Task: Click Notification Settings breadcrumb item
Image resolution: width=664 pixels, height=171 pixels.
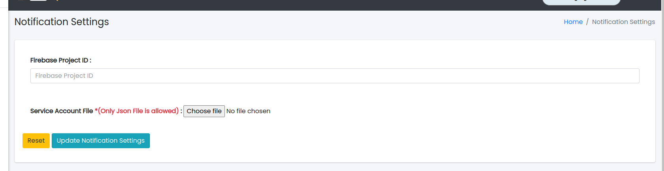Action: (623, 22)
